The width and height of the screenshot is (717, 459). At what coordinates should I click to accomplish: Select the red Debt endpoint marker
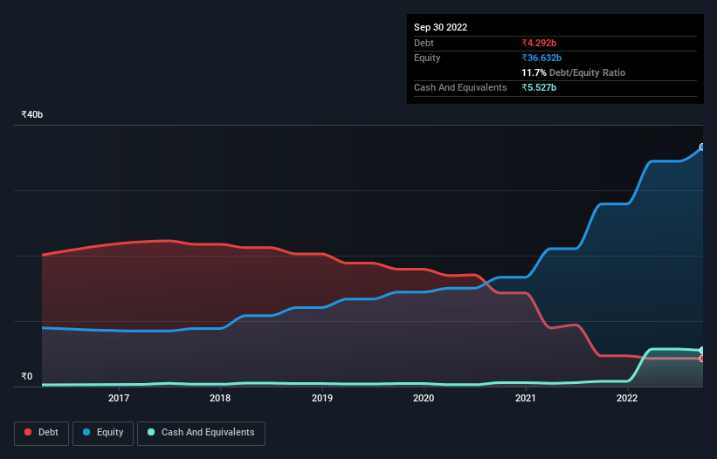click(x=702, y=359)
